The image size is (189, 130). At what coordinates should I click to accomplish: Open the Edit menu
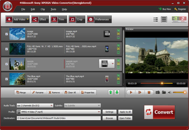click(33, 9)
